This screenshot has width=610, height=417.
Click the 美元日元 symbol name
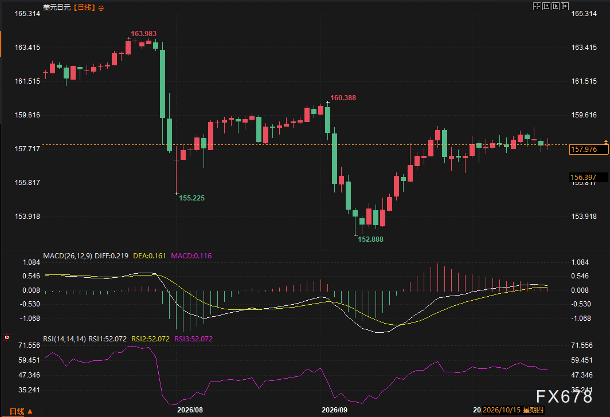click(57, 7)
